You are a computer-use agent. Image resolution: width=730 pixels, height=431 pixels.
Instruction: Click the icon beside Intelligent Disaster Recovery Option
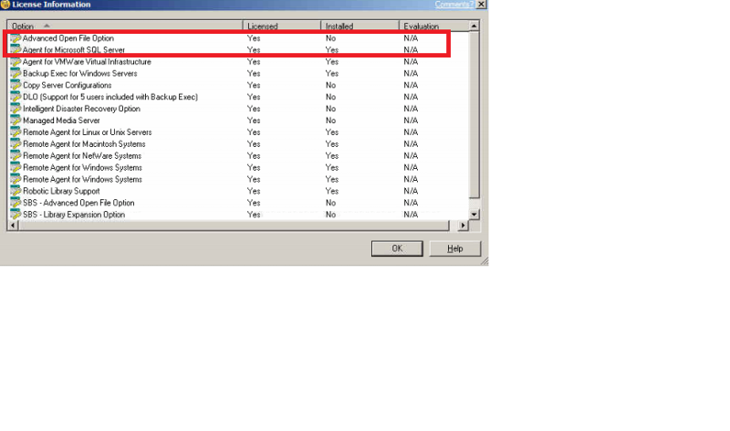pyautogui.click(x=16, y=109)
